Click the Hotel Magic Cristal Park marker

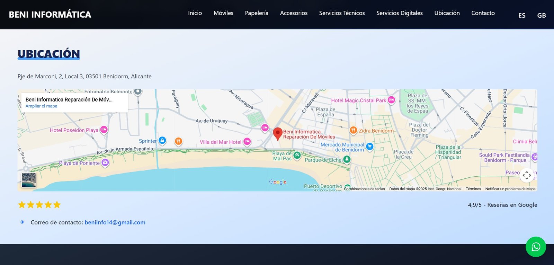[x=391, y=100]
